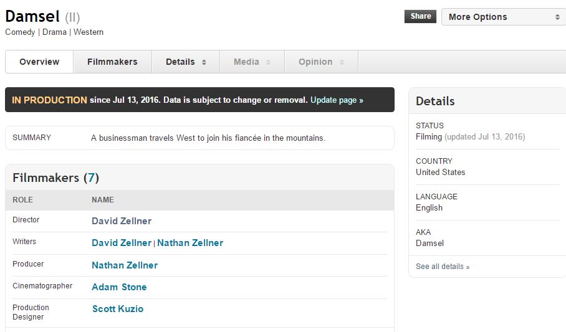The height and width of the screenshot is (332, 566).
Task: Open David Zellner in the Writers row
Action: tap(122, 243)
